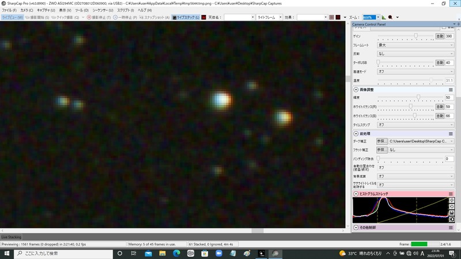Viewport: 461px width, 259px height.
Task: Collapse the 画像調整 section
Action: click(x=356, y=90)
